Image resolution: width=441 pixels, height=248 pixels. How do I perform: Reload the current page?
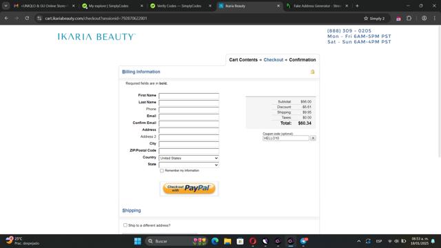pos(27,19)
